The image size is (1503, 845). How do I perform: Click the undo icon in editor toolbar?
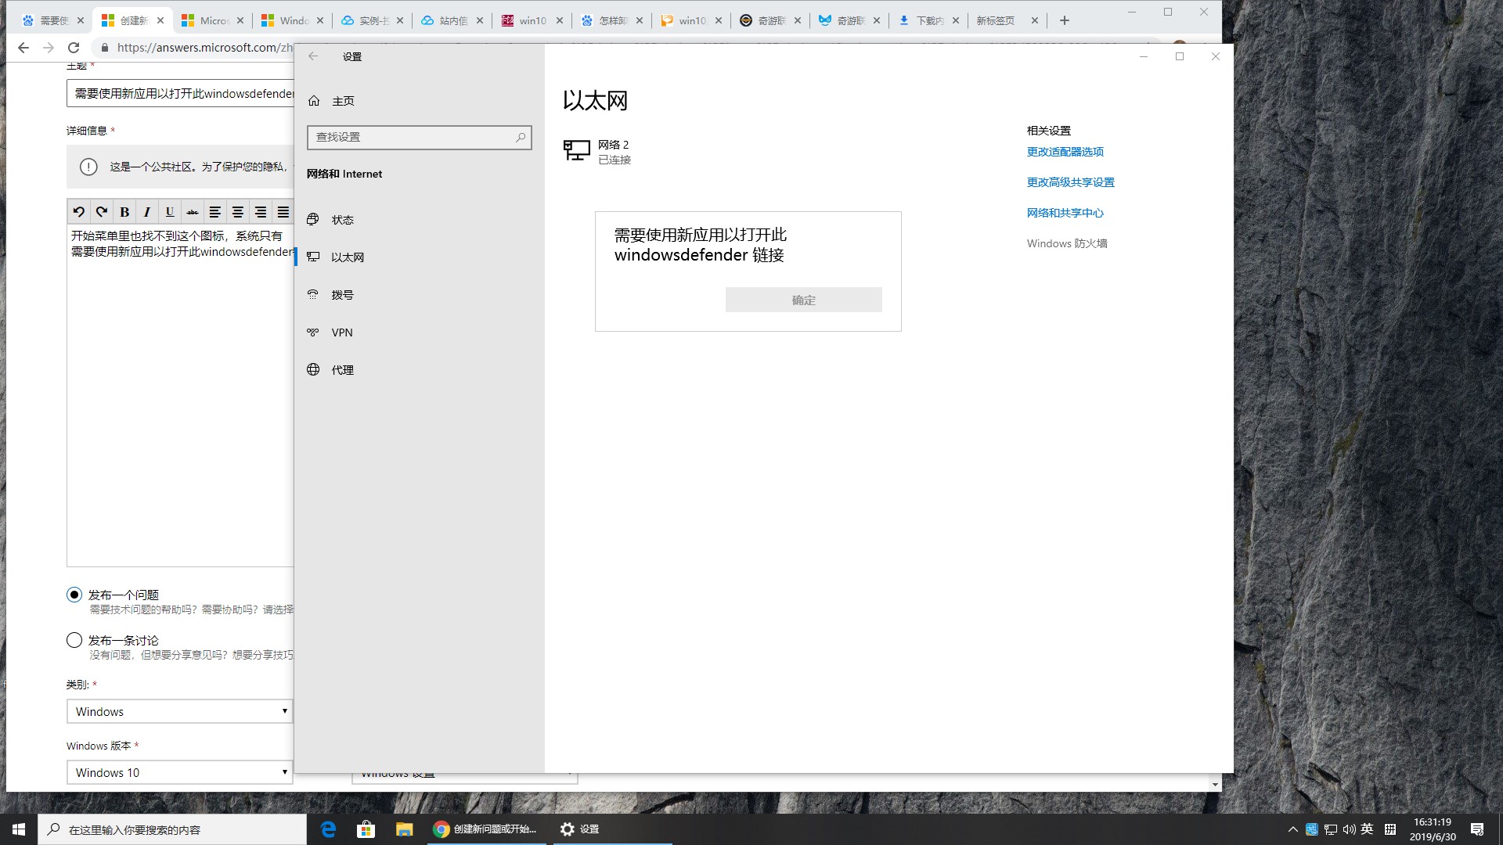(78, 211)
